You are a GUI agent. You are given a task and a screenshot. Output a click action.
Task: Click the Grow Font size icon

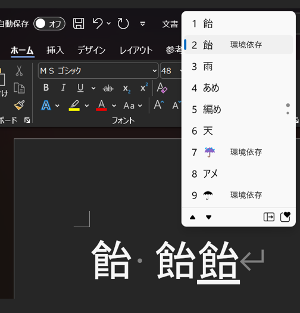[x=159, y=105]
